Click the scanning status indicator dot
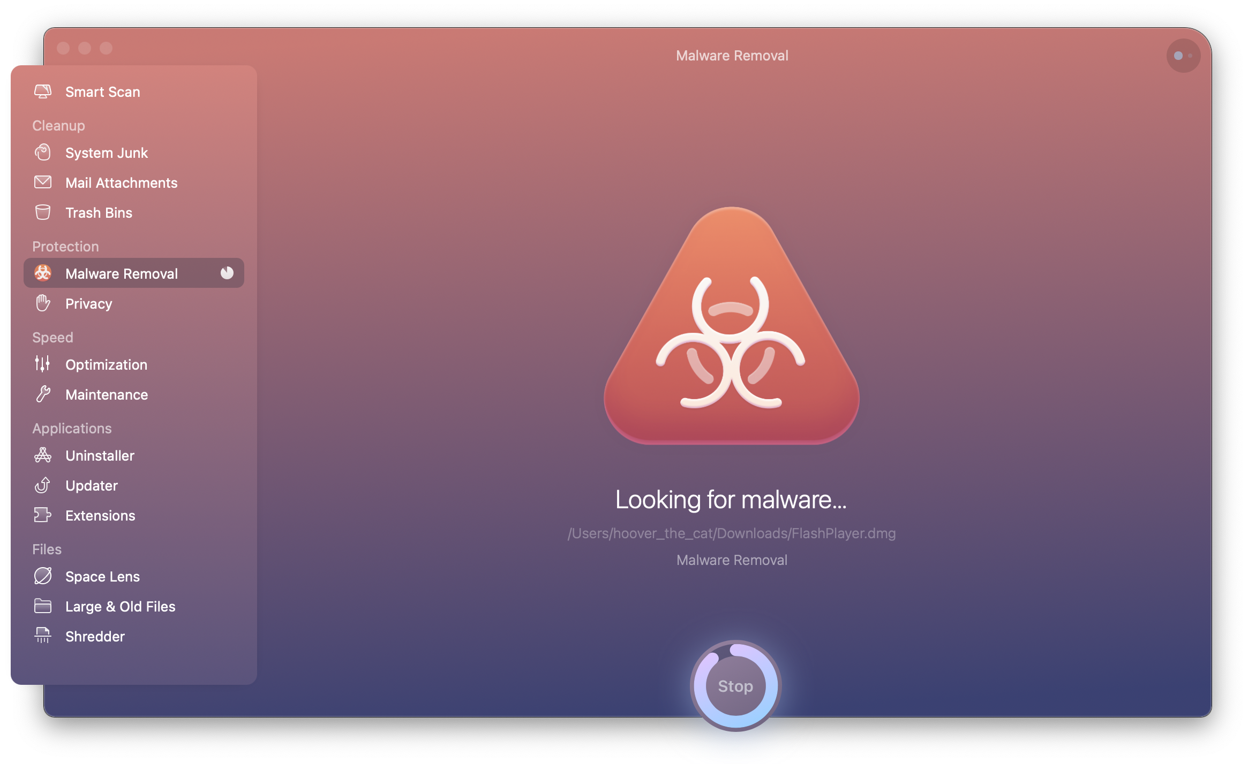1248x764 pixels. (225, 273)
